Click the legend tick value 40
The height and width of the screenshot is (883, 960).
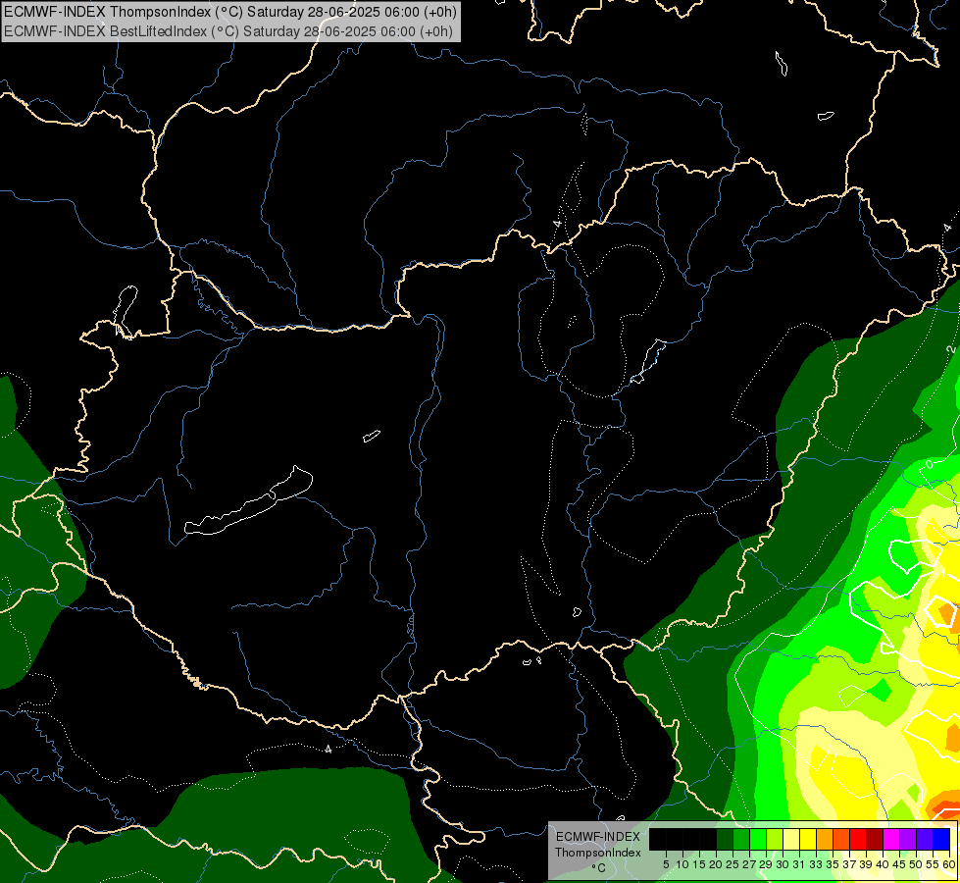(883, 864)
